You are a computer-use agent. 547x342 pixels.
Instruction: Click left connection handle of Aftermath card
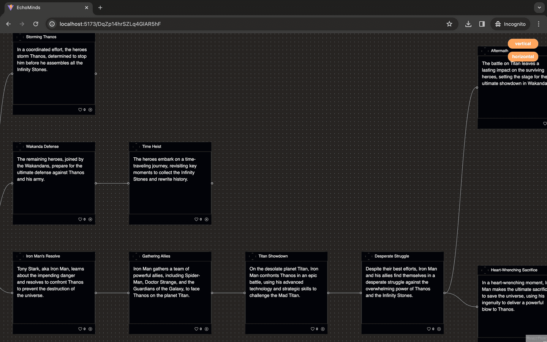pos(477,87)
